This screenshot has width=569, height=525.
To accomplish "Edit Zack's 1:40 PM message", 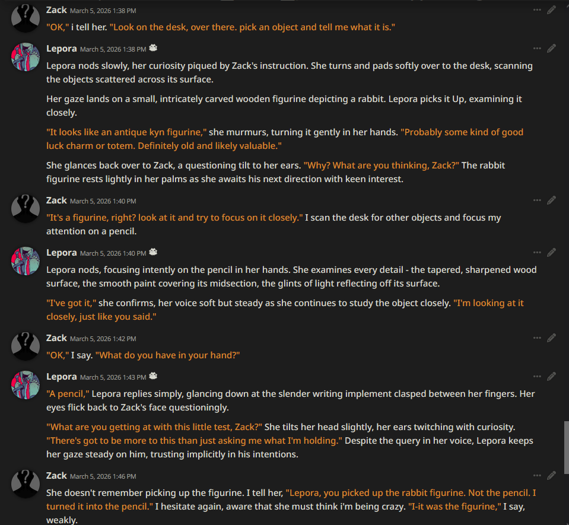I will (x=551, y=201).
